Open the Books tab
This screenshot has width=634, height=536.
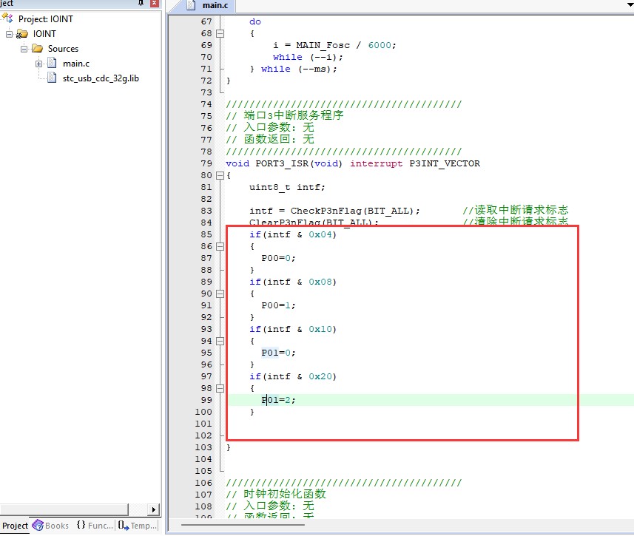(x=50, y=526)
